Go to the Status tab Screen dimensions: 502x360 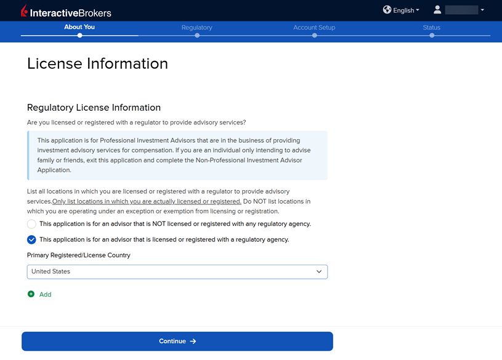[x=431, y=27]
